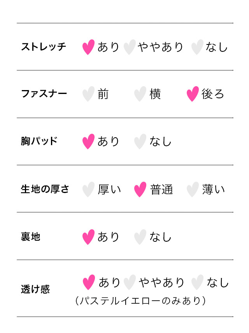Choose the gray heart next to 厚い

coord(88,190)
